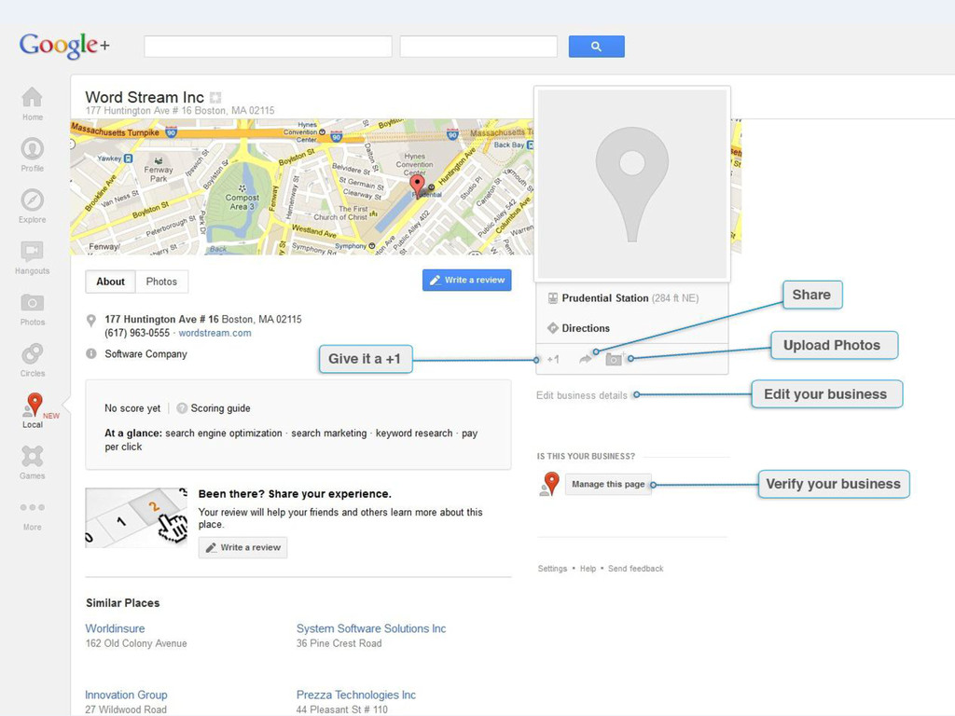Open System Software Solutions Inc link
955x716 pixels.
pyautogui.click(x=371, y=628)
